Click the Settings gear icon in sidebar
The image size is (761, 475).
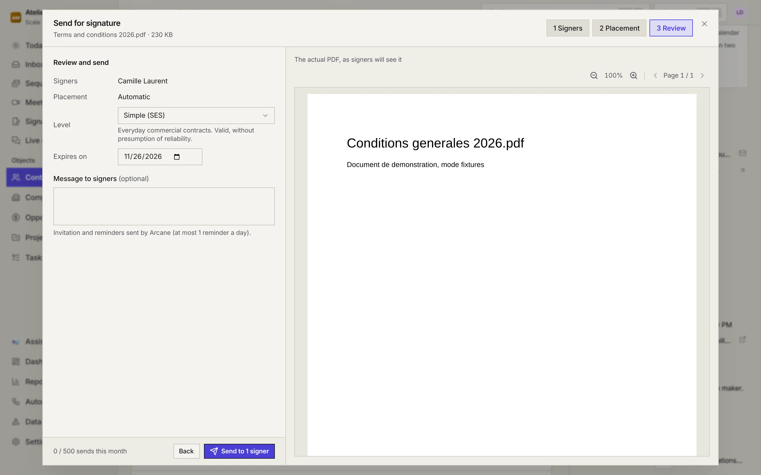click(x=16, y=442)
